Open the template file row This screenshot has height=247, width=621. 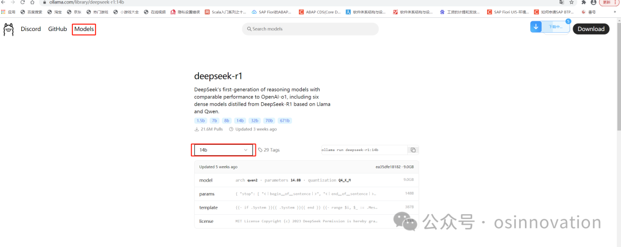point(306,207)
